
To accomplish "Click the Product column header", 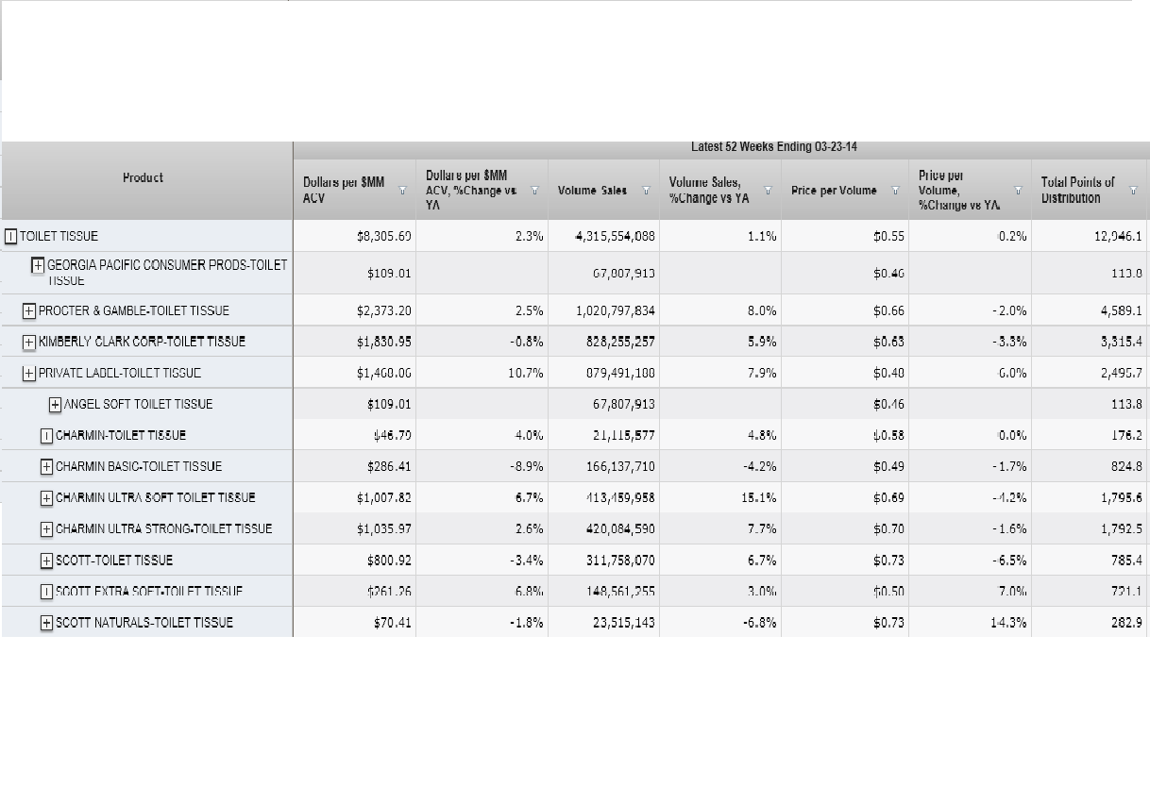I will (x=143, y=177).
